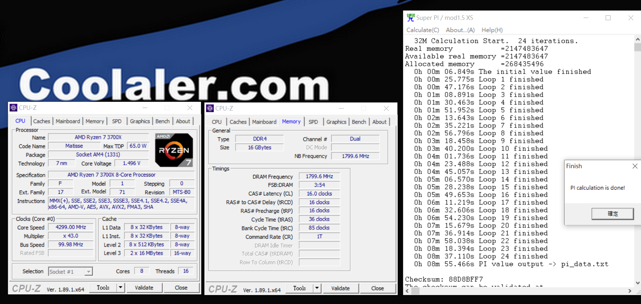
Task: Open the SPD tab in left CPU-Z
Action: [x=117, y=121]
